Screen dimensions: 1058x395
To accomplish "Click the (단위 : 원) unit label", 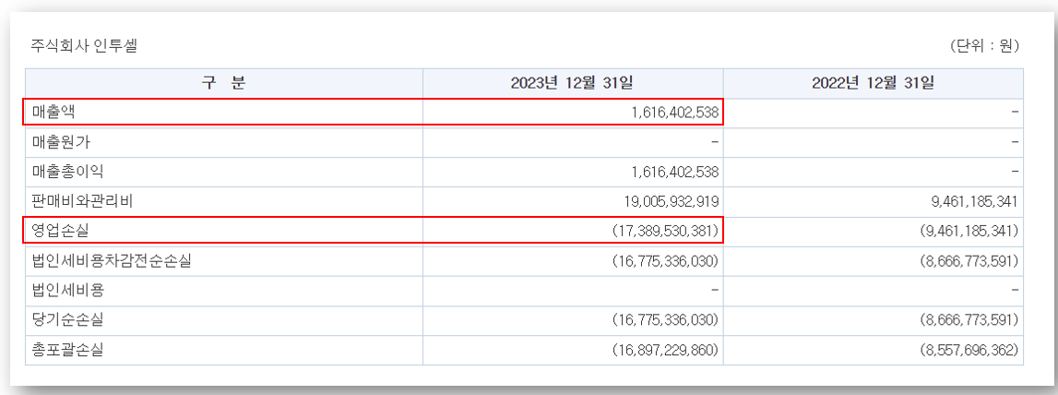I will (x=984, y=46).
